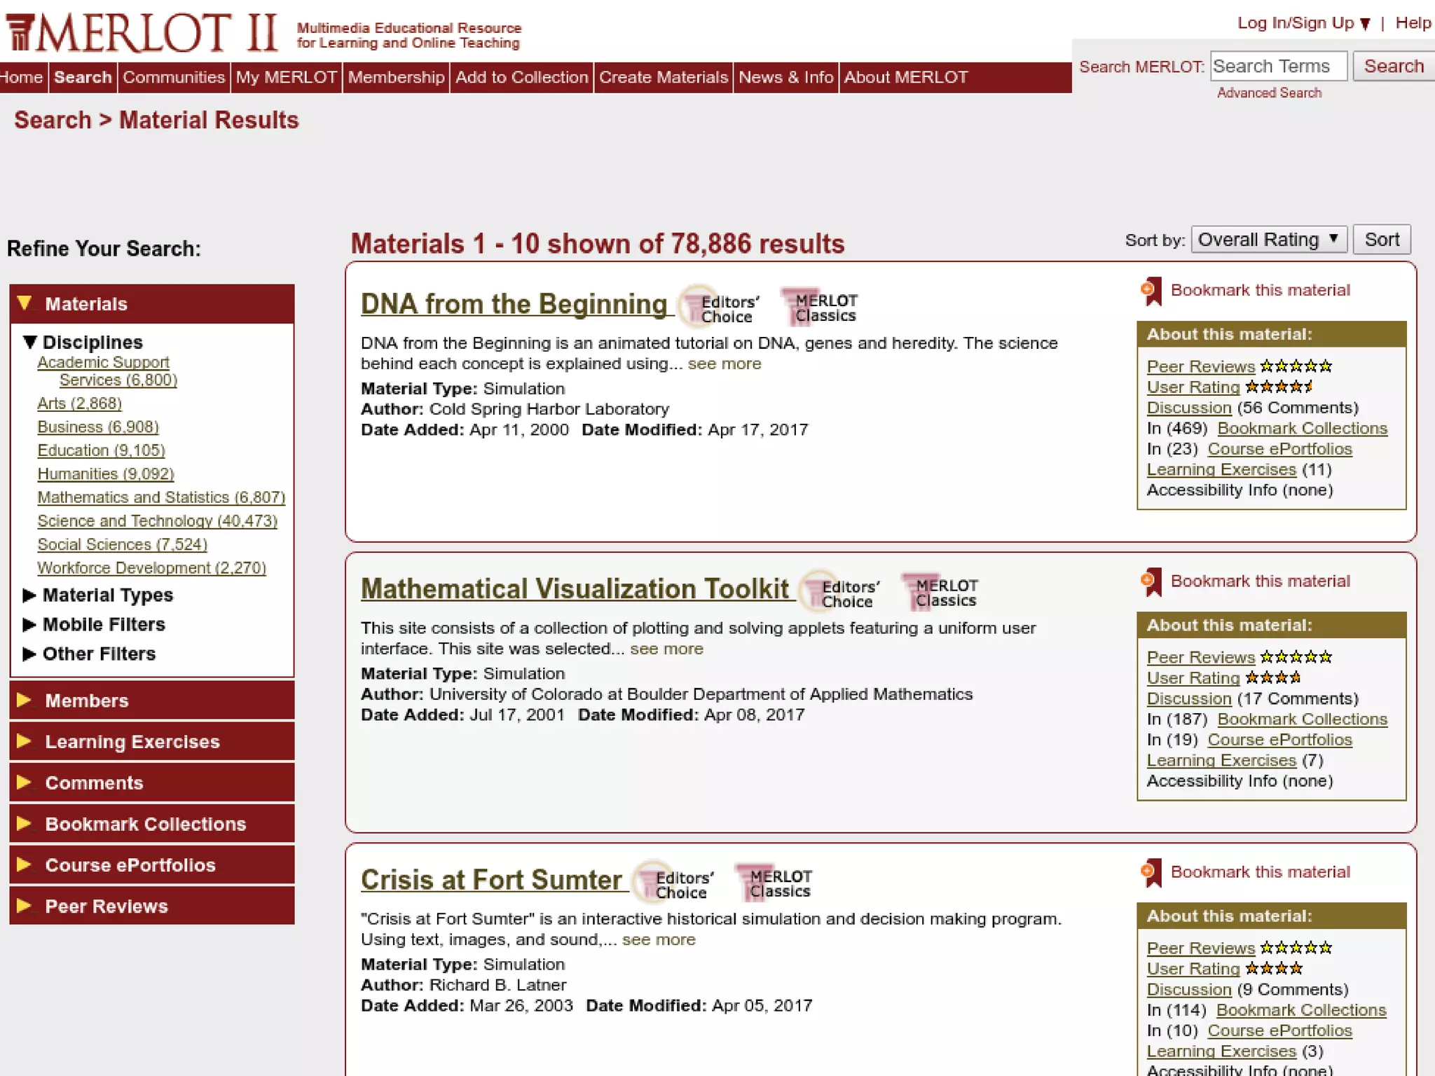Click bookmark icon for DNA from the Beginning

point(1151,291)
